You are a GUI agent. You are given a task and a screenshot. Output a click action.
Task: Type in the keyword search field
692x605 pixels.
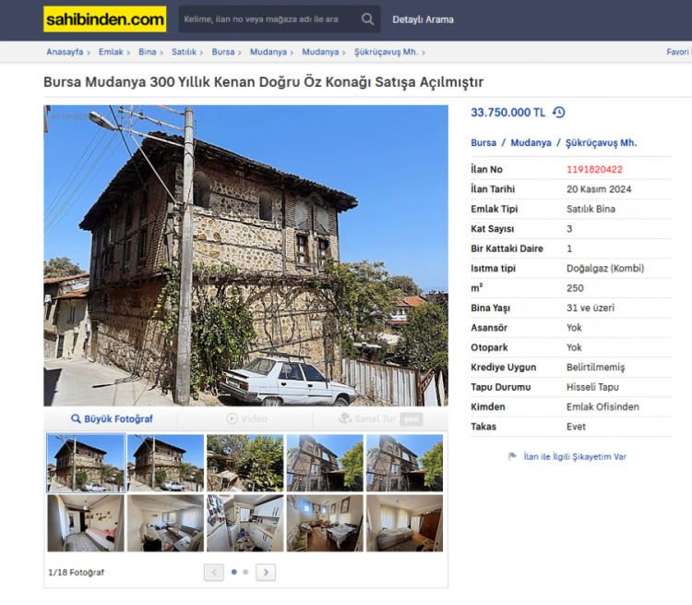[266, 19]
